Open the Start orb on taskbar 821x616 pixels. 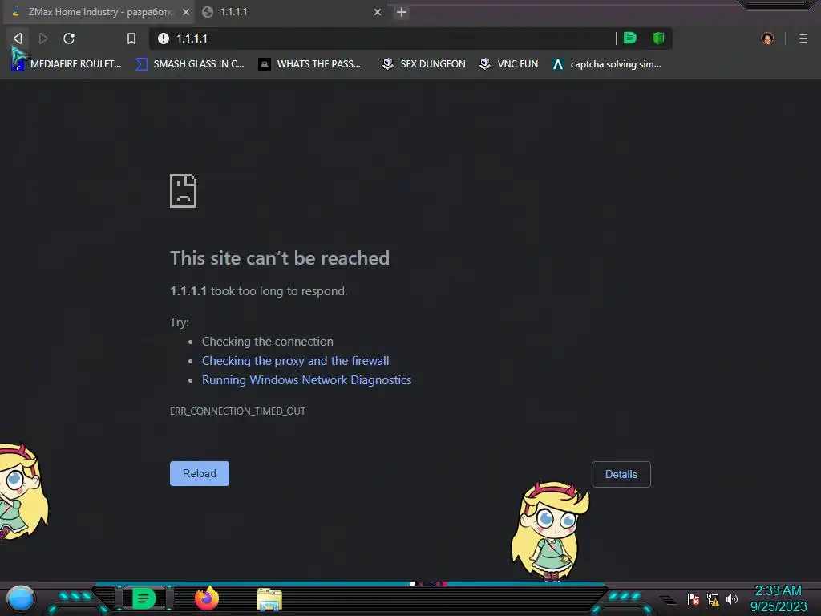tap(21, 598)
